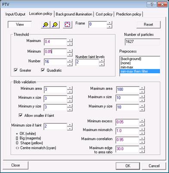Click the Threshold Maximum input field

click(x=55, y=42)
